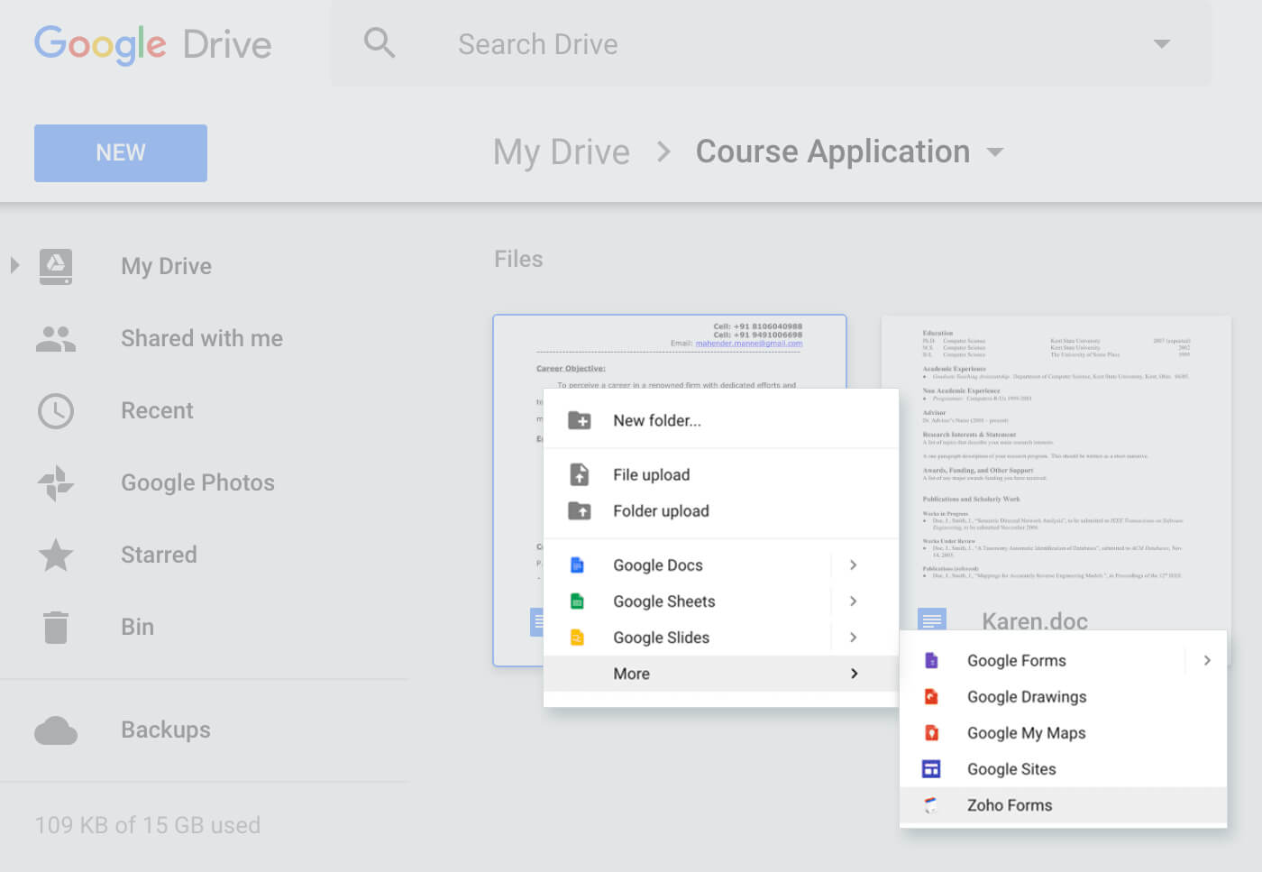
Task: Click the search magnifier icon
Action: click(x=379, y=42)
